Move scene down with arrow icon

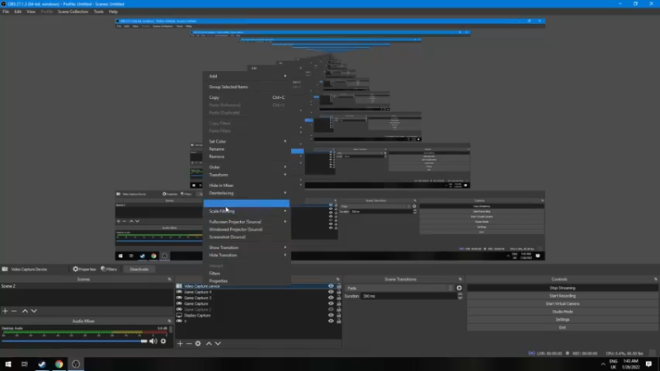pyautogui.click(x=34, y=311)
